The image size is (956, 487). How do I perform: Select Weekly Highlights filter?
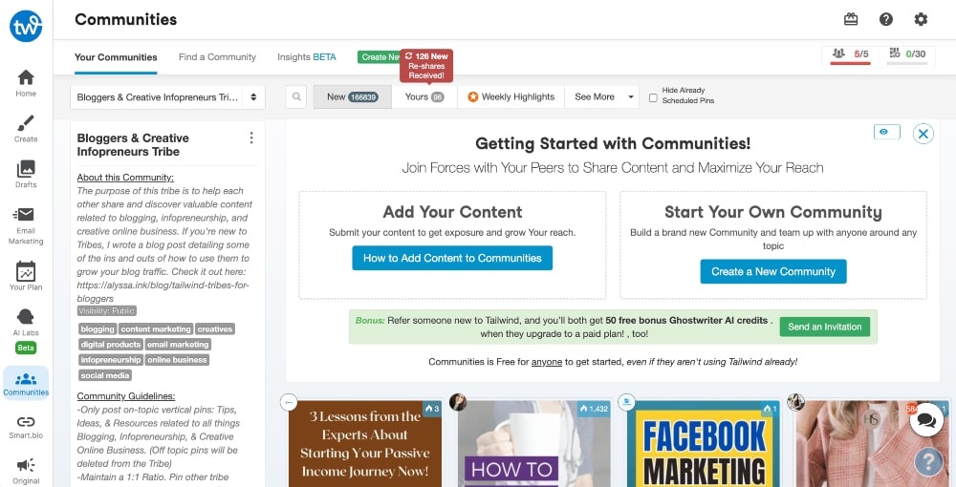[x=511, y=96]
